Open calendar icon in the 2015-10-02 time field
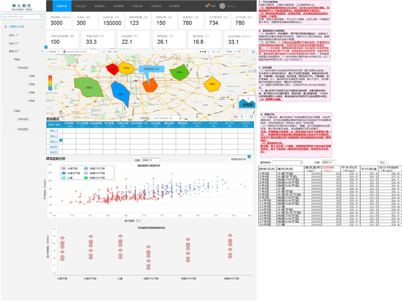The image size is (402, 301). [180, 118]
